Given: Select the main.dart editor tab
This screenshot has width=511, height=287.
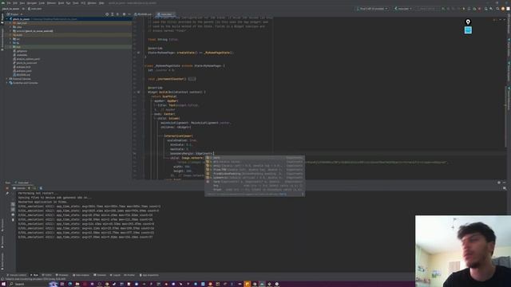Looking at the screenshot, I should coord(165,14).
